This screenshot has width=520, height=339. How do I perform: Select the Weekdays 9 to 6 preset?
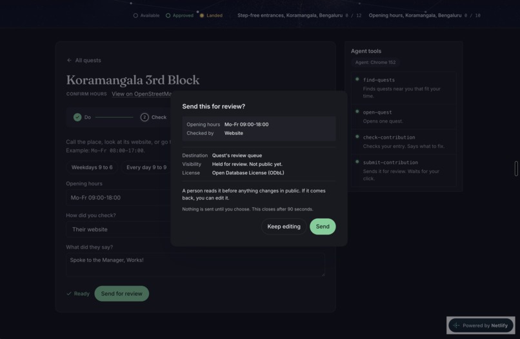point(92,167)
